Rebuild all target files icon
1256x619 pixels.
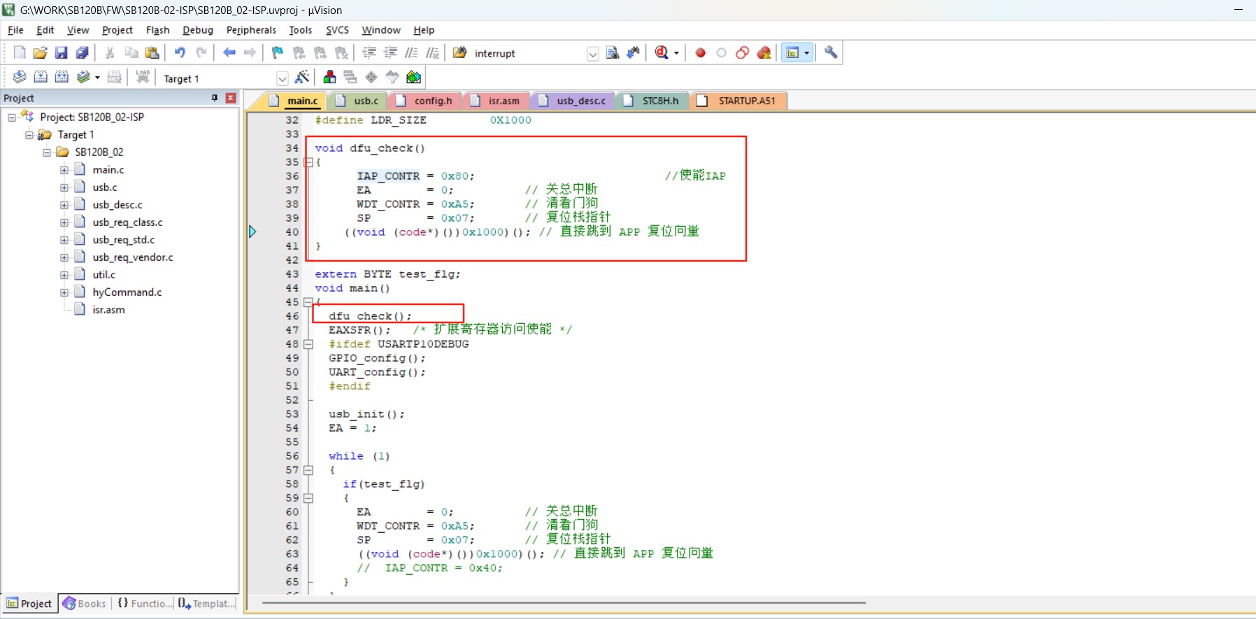(62, 77)
